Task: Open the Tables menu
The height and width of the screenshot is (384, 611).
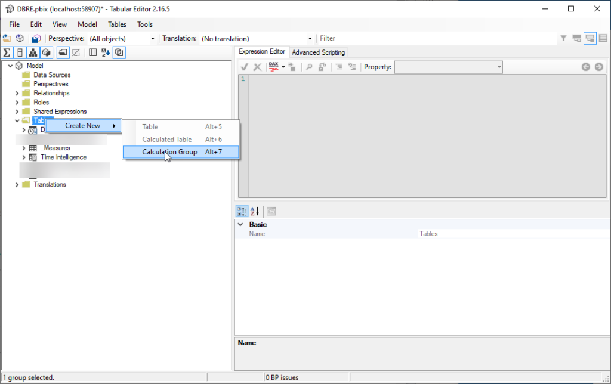Action: pyautogui.click(x=118, y=24)
